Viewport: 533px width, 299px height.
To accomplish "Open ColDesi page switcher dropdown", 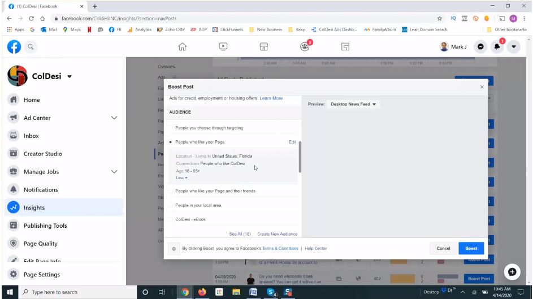I will [x=70, y=76].
